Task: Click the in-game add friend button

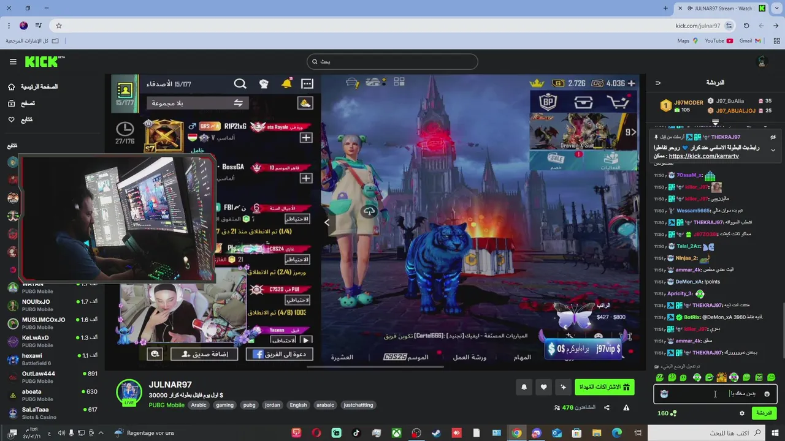Action: pyautogui.click(x=204, y=354)
